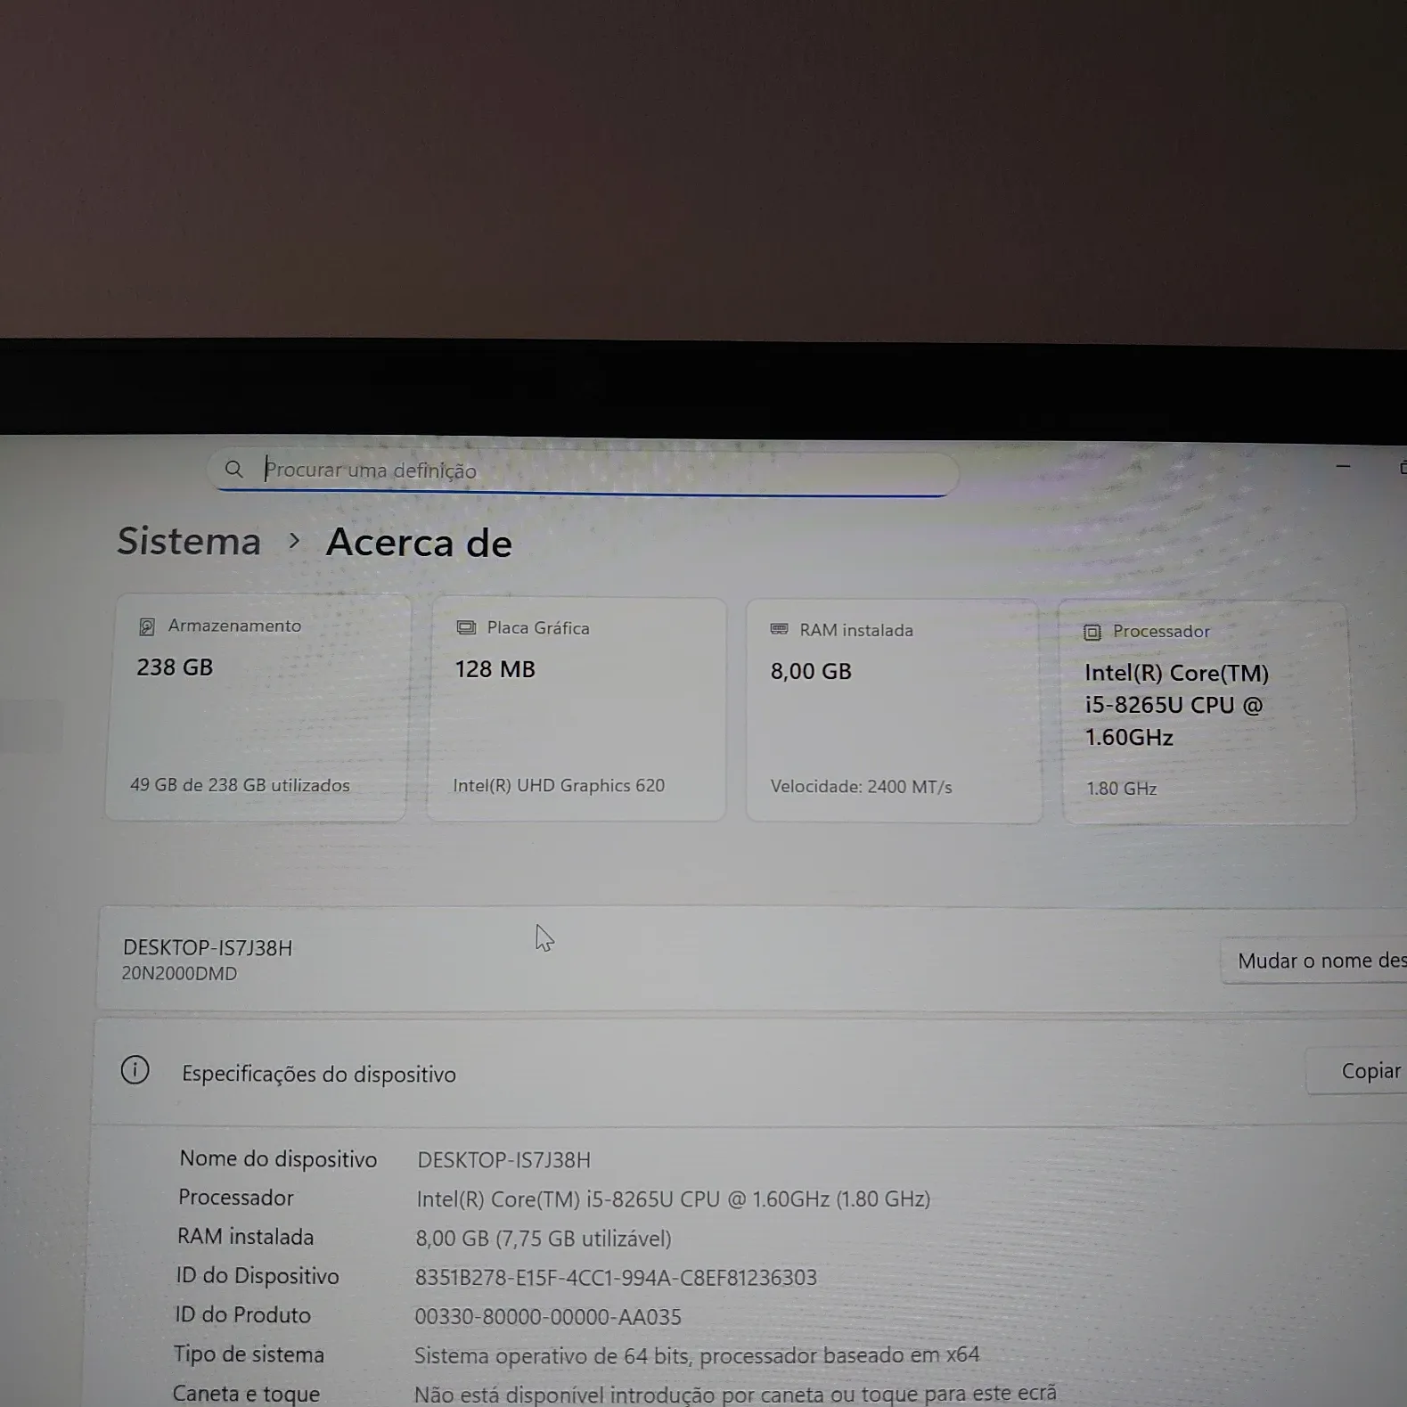This screenshot has height=1407, width=1407.
Task: Select '1.80 GHz' text in Processador card
Action: coord(1121,789)
